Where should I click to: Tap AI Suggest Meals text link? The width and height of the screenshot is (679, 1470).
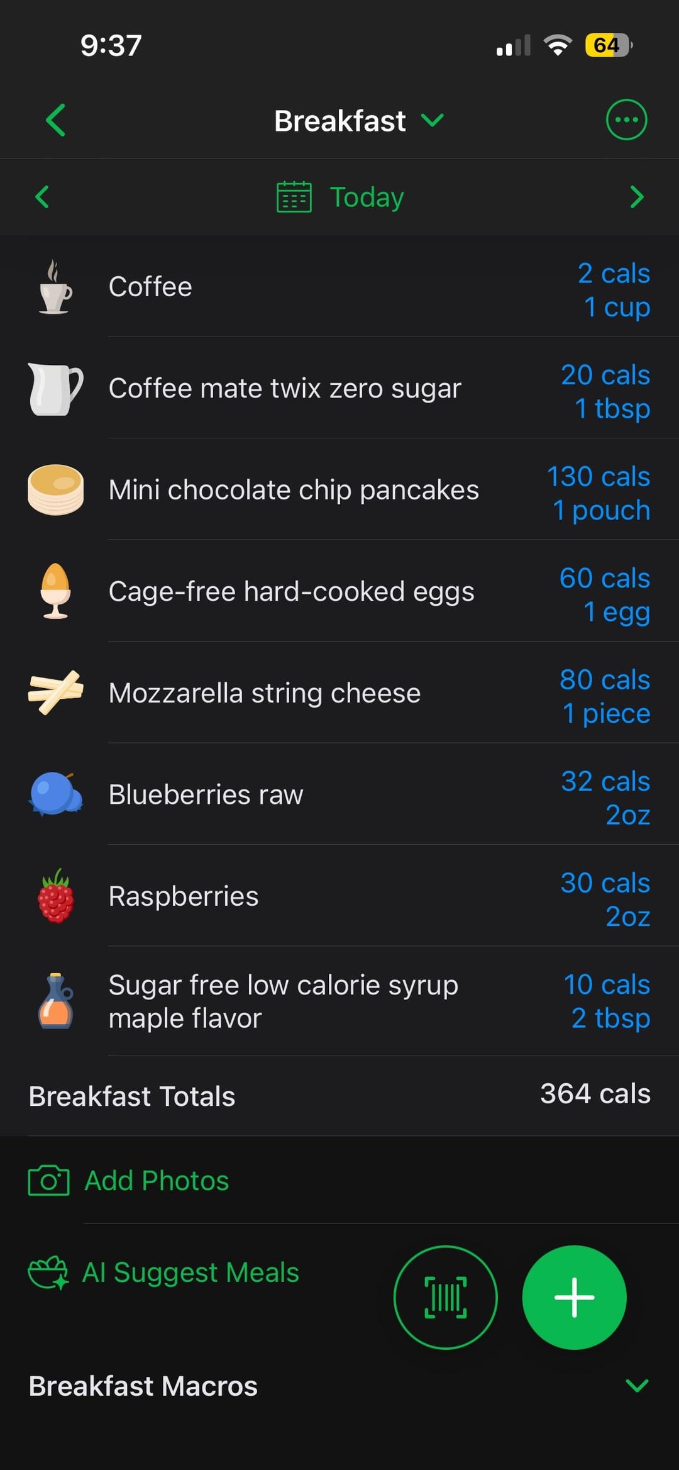(190, 1272)
